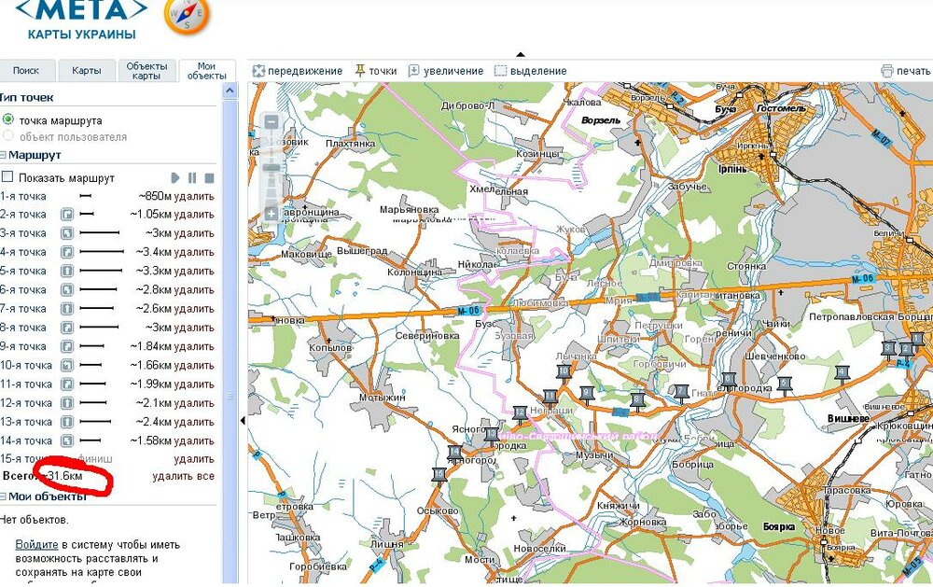This screenshot has width=933, height=587.
Task: Activate the 'точки' pushpin tool
Action: (375, 71)
